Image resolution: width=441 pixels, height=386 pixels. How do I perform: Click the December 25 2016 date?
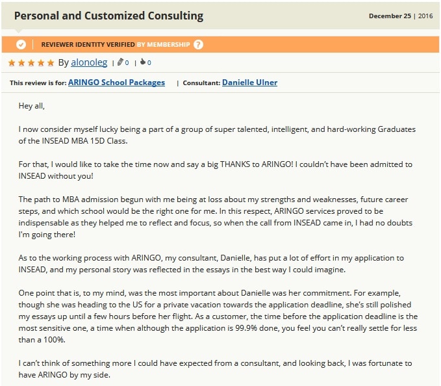pyautogui.click(x=401, y=16)
